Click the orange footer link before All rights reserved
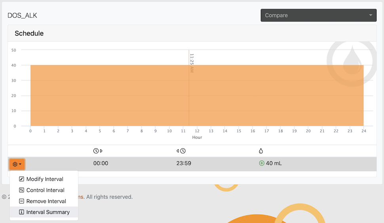Viewport: 384px width, 223px height. pos(81,197)
